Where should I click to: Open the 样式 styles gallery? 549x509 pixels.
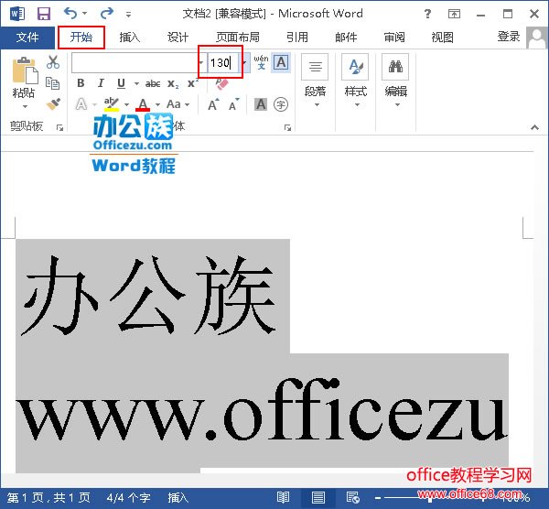[x=356, y=81]
